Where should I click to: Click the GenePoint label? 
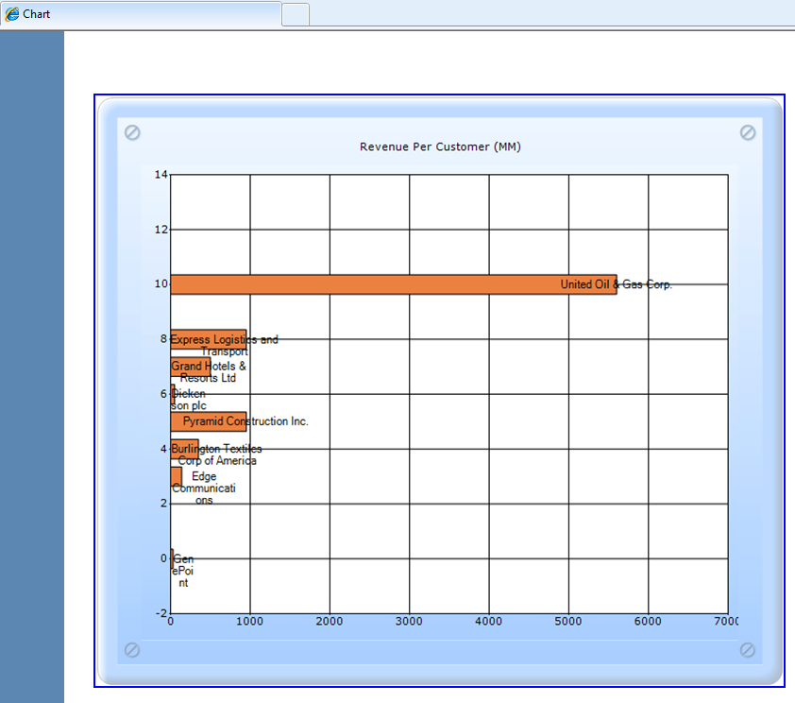[x=182, y=571]
